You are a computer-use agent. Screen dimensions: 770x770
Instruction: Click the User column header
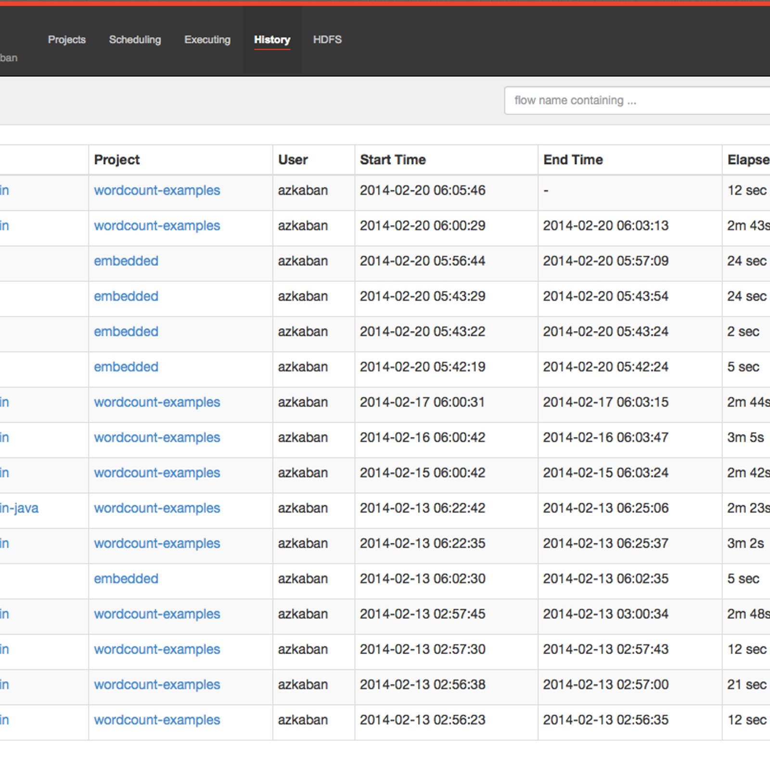(x=293, y=160)
